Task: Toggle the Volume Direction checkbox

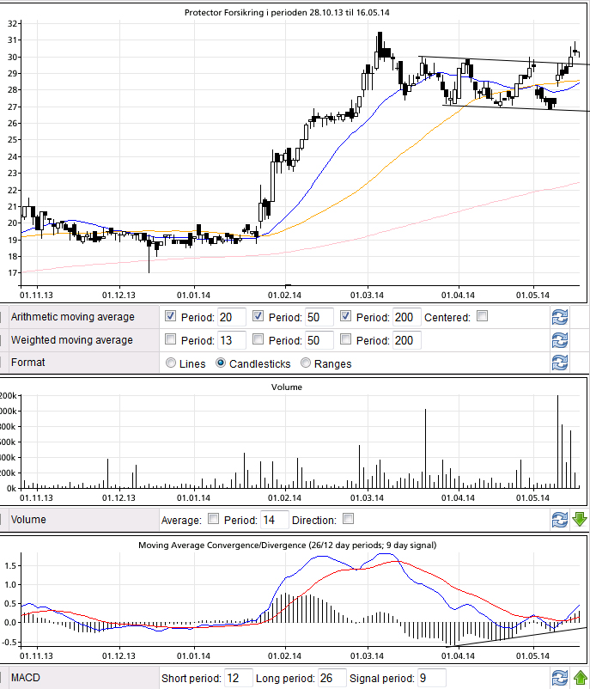Action: 348,519
